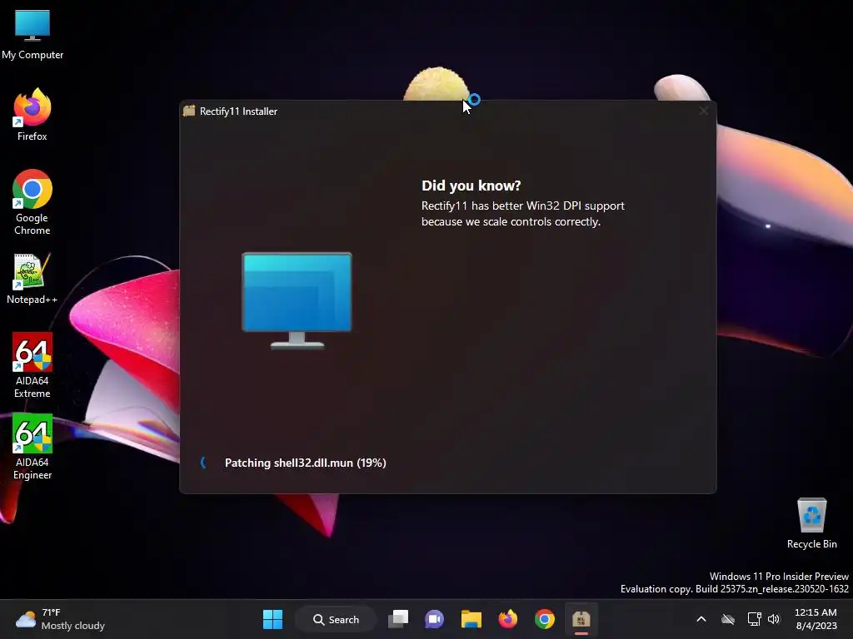Open Chrome from the taskbar

tap(545, 619)
